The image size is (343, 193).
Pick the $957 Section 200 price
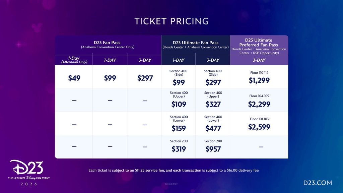pyautogui.click(x=213, y=149)
